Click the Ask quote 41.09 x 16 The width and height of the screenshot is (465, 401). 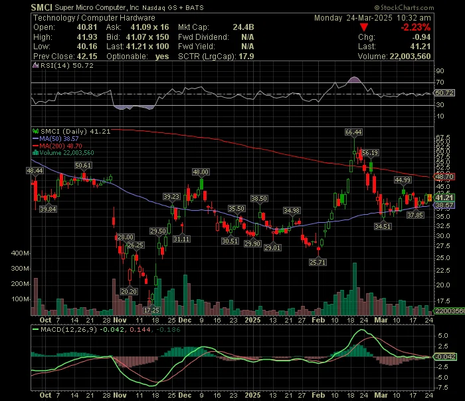point(149,27)
